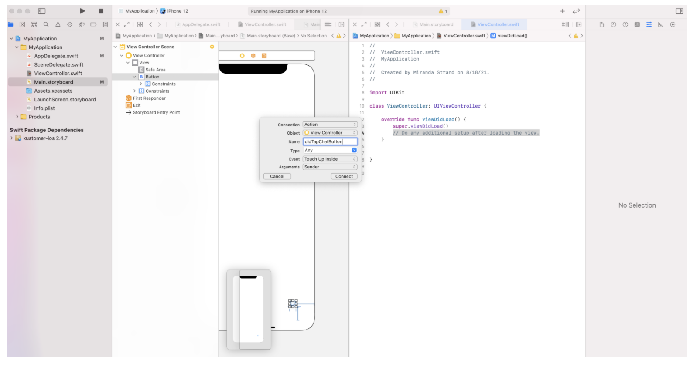Open the Debug navigator
Viewport: 690px width, 377px height.
pos(82,24)
